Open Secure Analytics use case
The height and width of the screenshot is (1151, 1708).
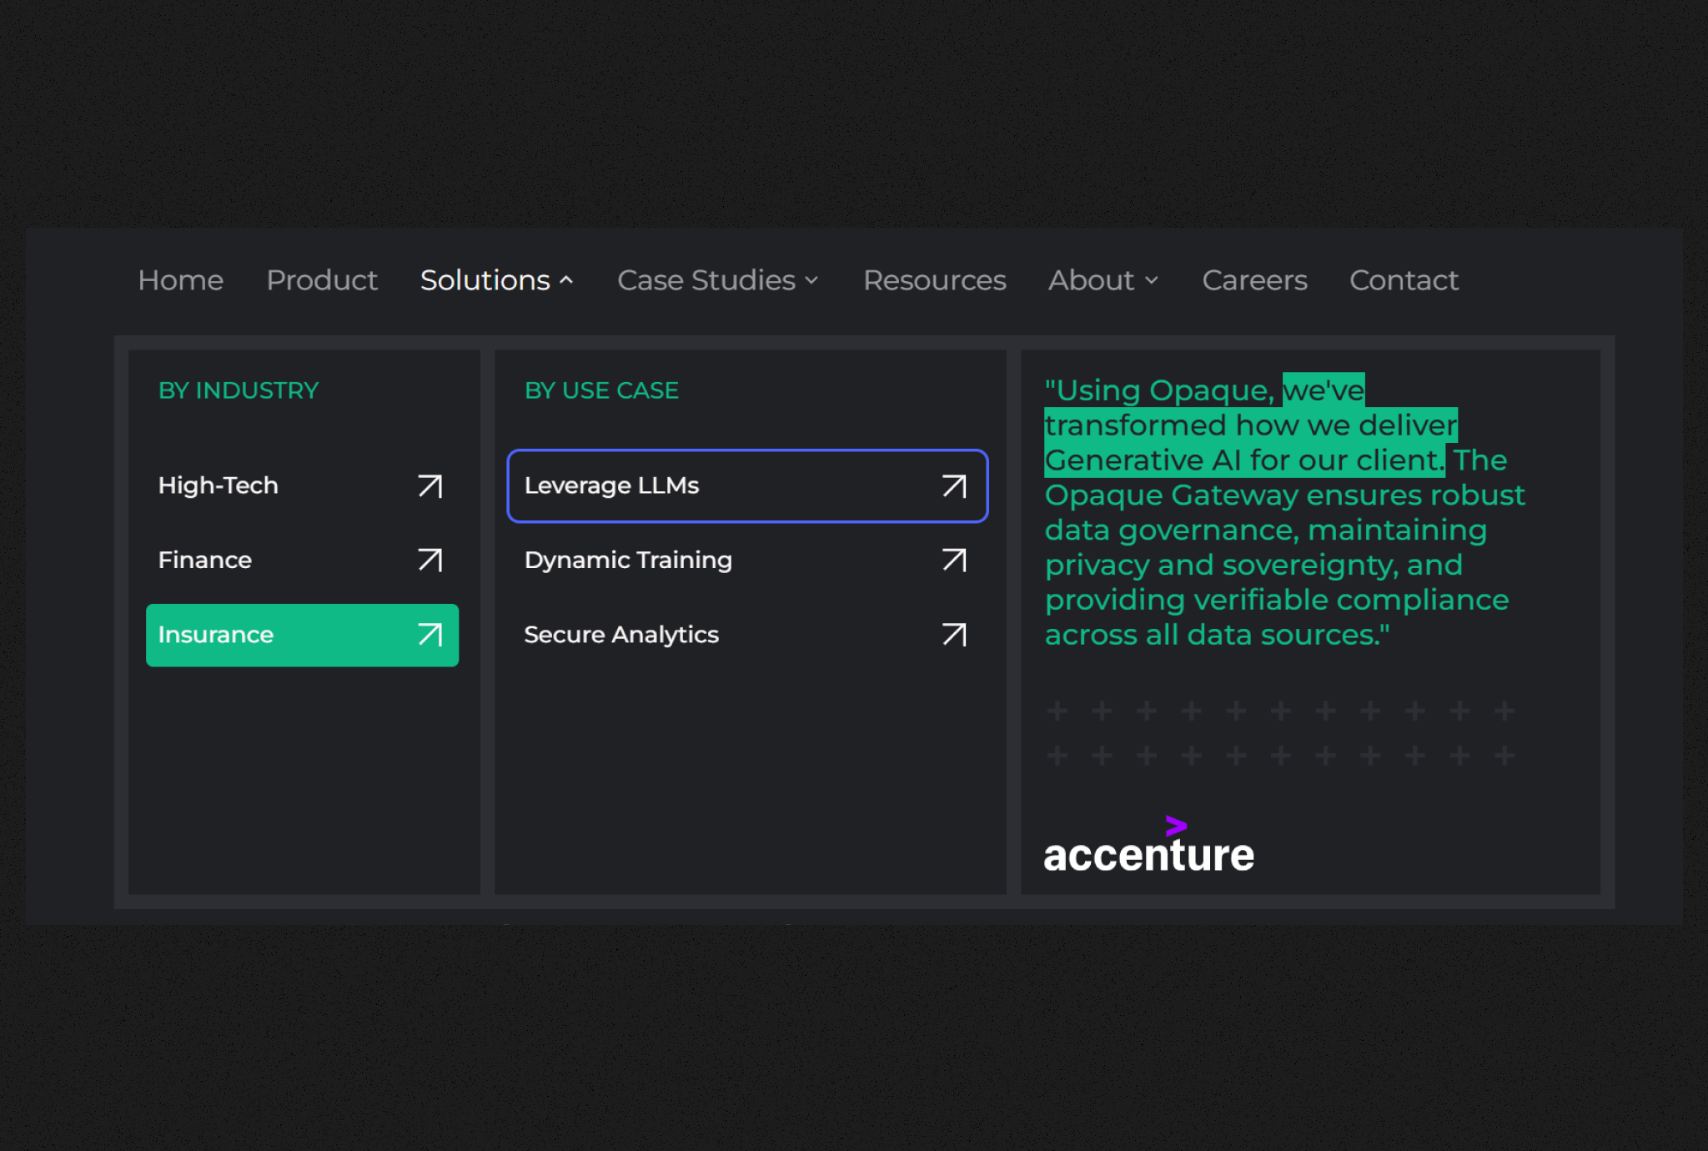[x=747, y=635]
